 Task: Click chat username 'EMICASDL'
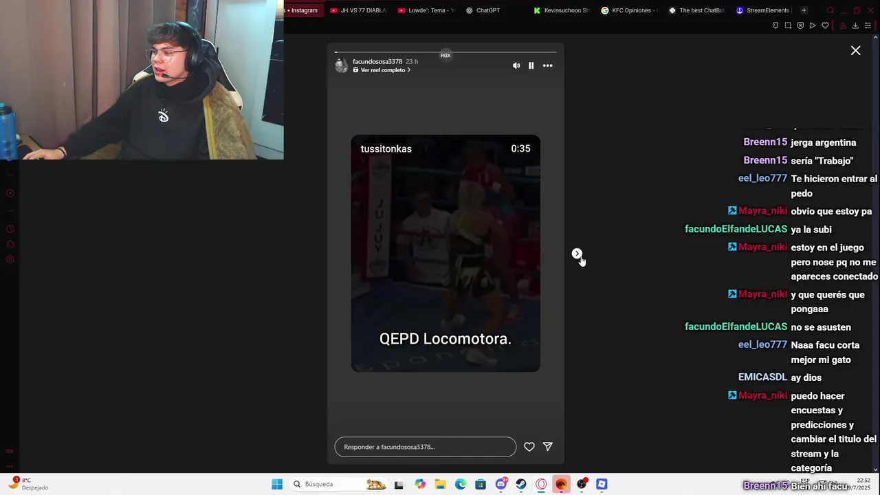click(x=762, y=377)
